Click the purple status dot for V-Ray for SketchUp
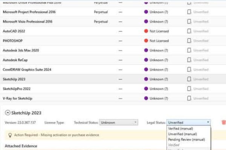226x150 pixels. [x=146, y=98]
